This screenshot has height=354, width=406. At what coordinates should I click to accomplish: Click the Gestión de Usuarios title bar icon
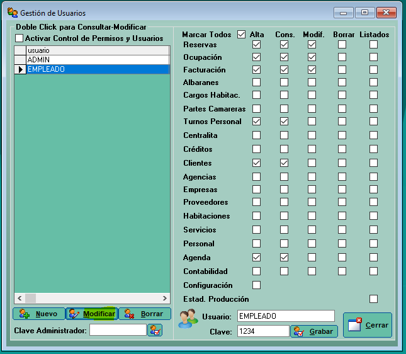click(13, 13)
